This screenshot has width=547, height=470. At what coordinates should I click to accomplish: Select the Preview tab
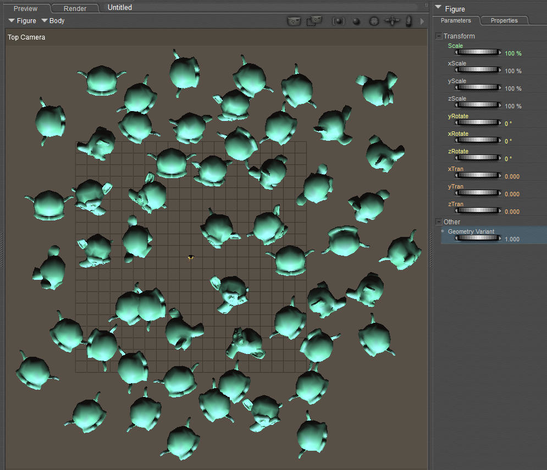(x=25, y=8)
